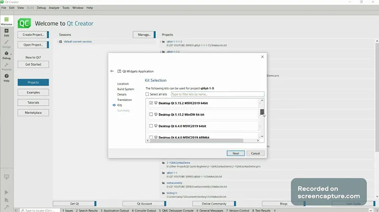The image size is (379, 212).
Task: Click the default session icon
Action: coord(61,41)
